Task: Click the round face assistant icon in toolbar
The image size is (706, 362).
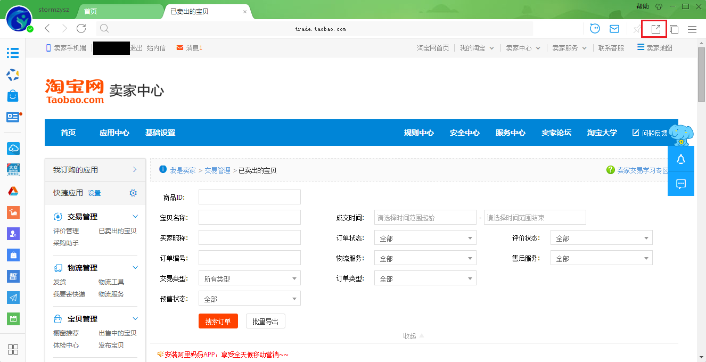Action: point(595,29)
